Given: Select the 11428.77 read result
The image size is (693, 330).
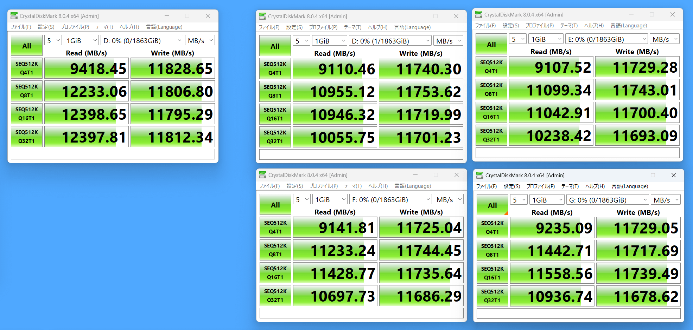Looking at the screenshot, I should 335,273.
